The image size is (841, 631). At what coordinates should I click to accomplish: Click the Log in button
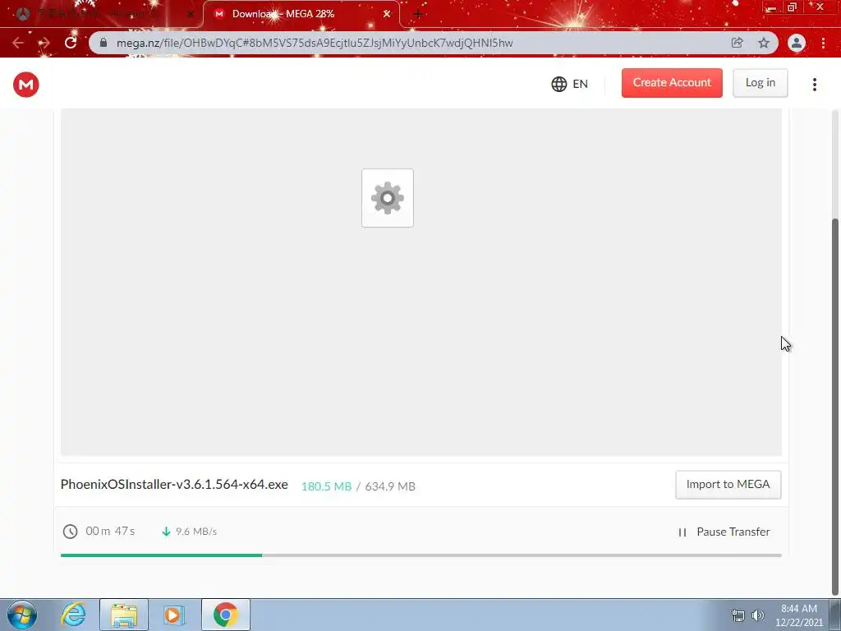click(760, 83)
